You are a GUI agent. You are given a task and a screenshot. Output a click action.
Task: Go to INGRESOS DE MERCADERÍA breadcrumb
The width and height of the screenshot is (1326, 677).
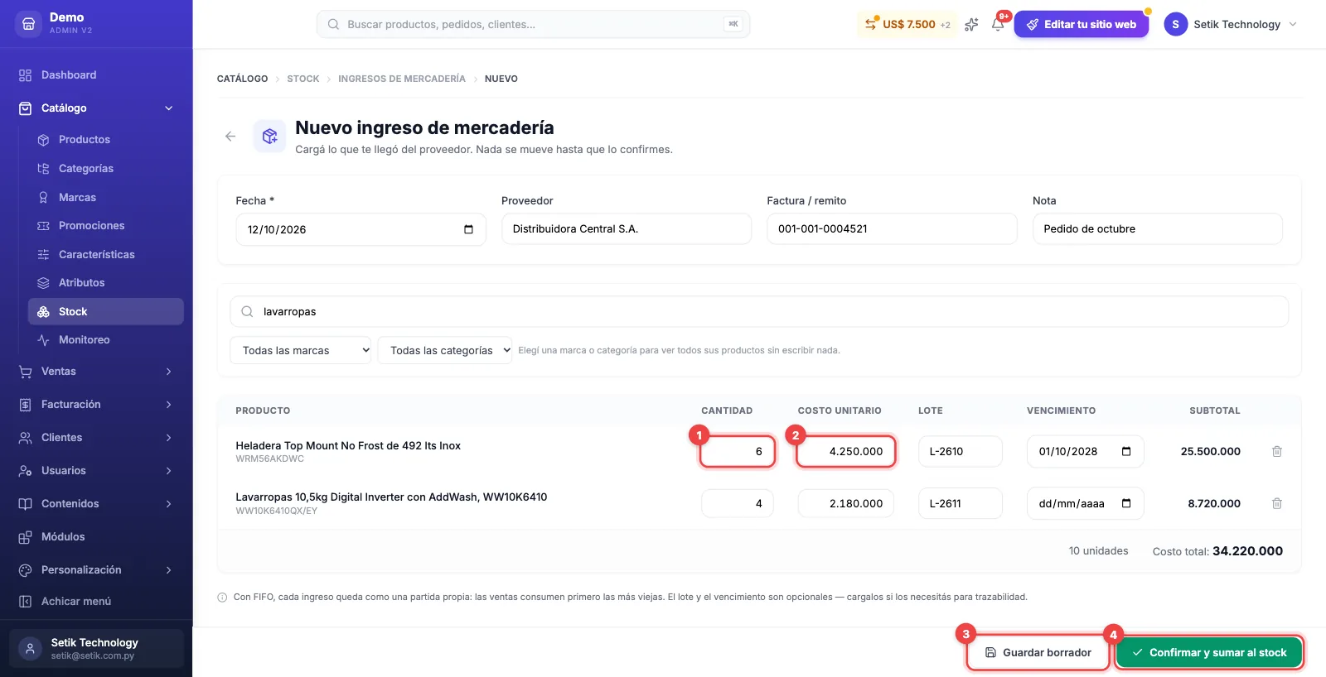(x=402, y=79)
